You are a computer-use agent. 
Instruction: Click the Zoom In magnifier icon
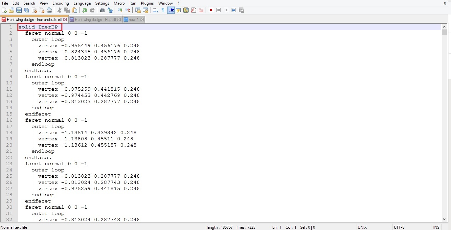[120, 10]
